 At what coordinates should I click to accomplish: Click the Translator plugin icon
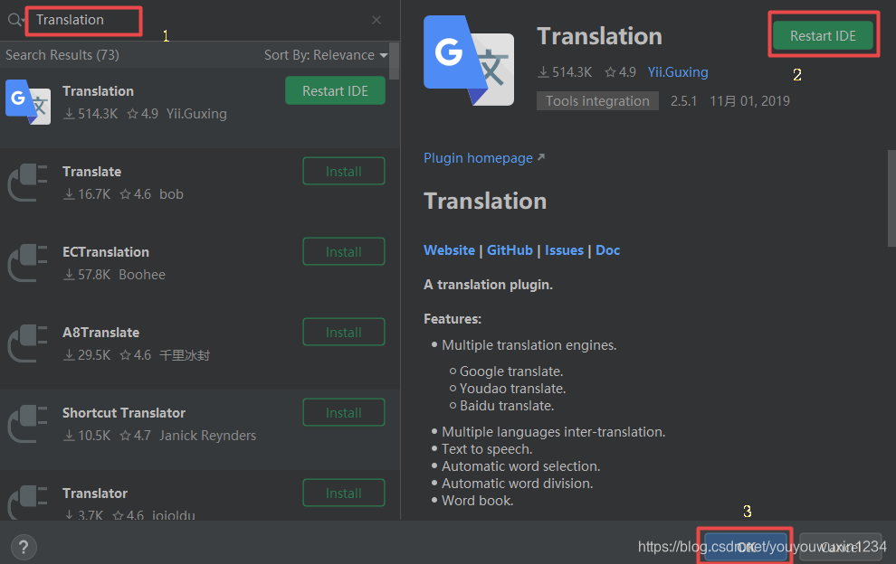pos(27,503)
